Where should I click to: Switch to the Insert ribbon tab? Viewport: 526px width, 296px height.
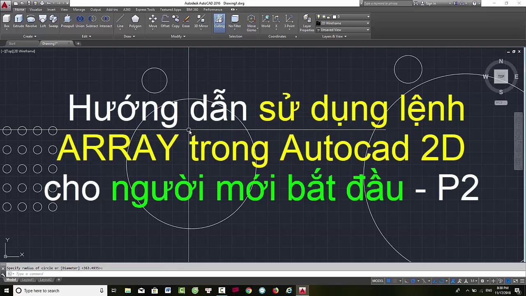point(51,9)
